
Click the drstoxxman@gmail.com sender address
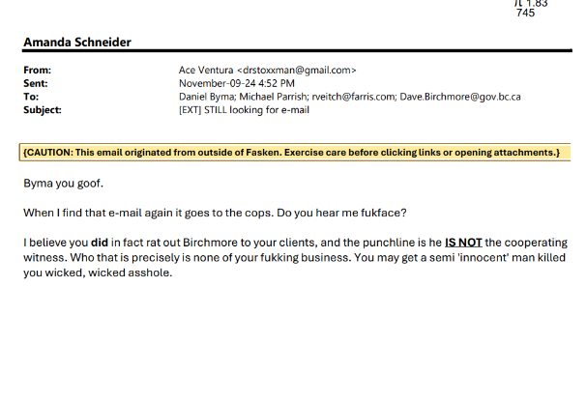coord(300,70)
